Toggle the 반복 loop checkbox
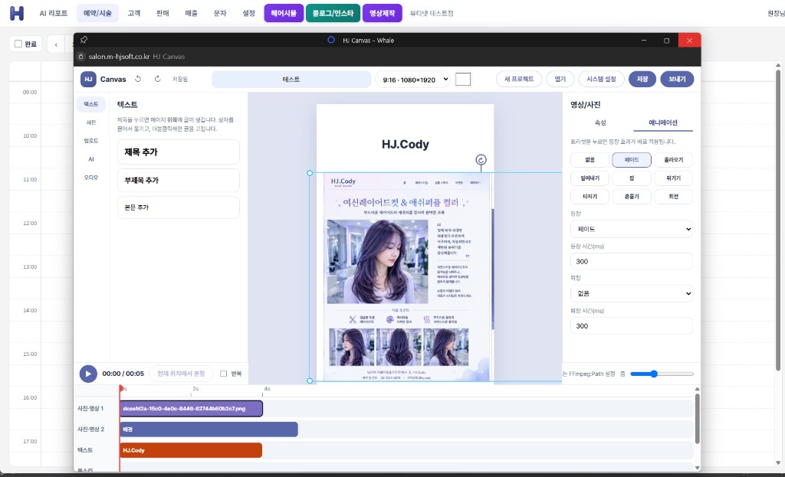 coord(224,374)
